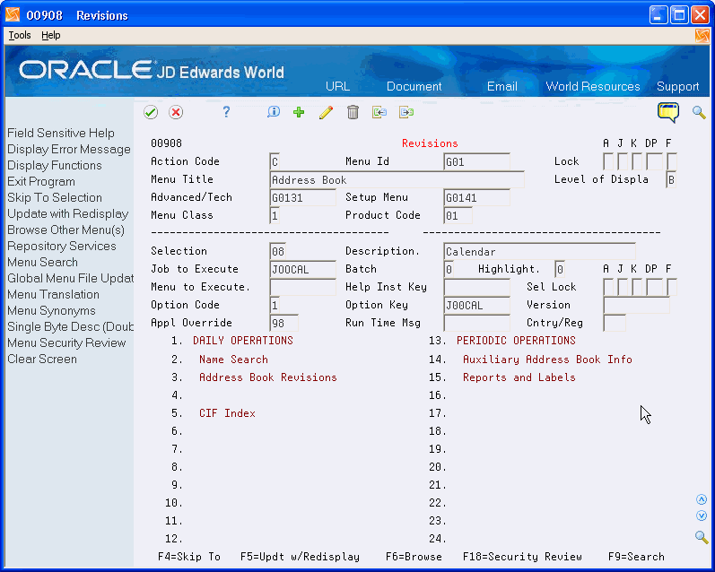Click the Highlight field
Viewport: 715px width, 572px height.
[560, 269]
